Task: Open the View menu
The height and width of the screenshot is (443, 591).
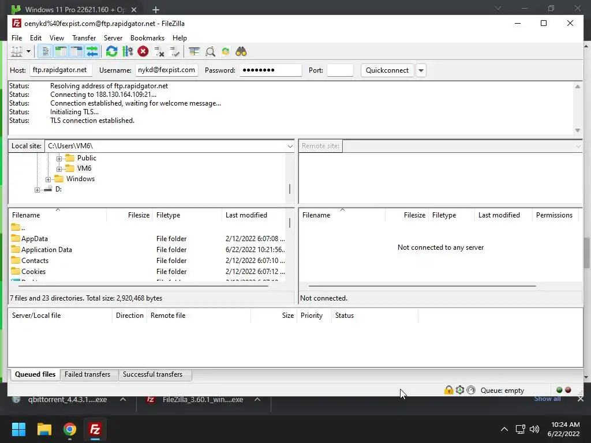Action: 57,38
